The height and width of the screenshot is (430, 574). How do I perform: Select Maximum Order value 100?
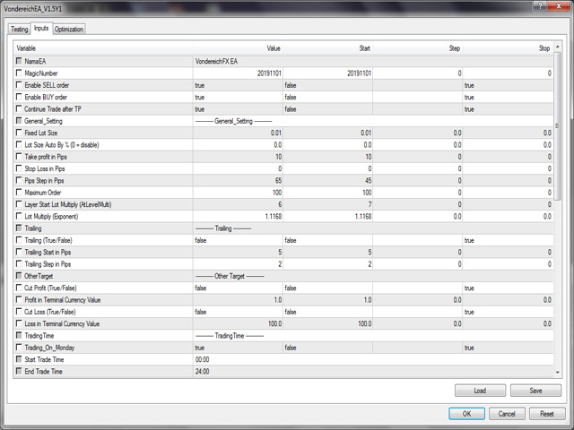[238, 193]
